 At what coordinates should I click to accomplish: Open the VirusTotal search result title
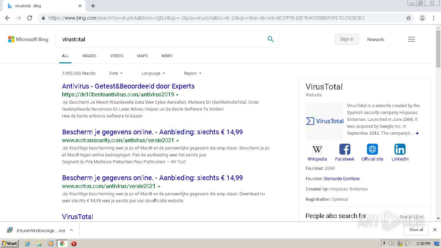pyautogui.click(x=78, y=217)
